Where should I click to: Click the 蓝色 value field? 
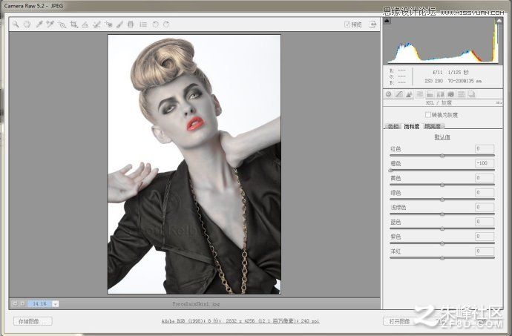point(485,222)
